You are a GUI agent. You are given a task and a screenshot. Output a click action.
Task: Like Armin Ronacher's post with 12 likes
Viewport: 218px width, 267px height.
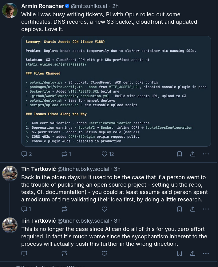pyautogui.click(x=105, y=154)
